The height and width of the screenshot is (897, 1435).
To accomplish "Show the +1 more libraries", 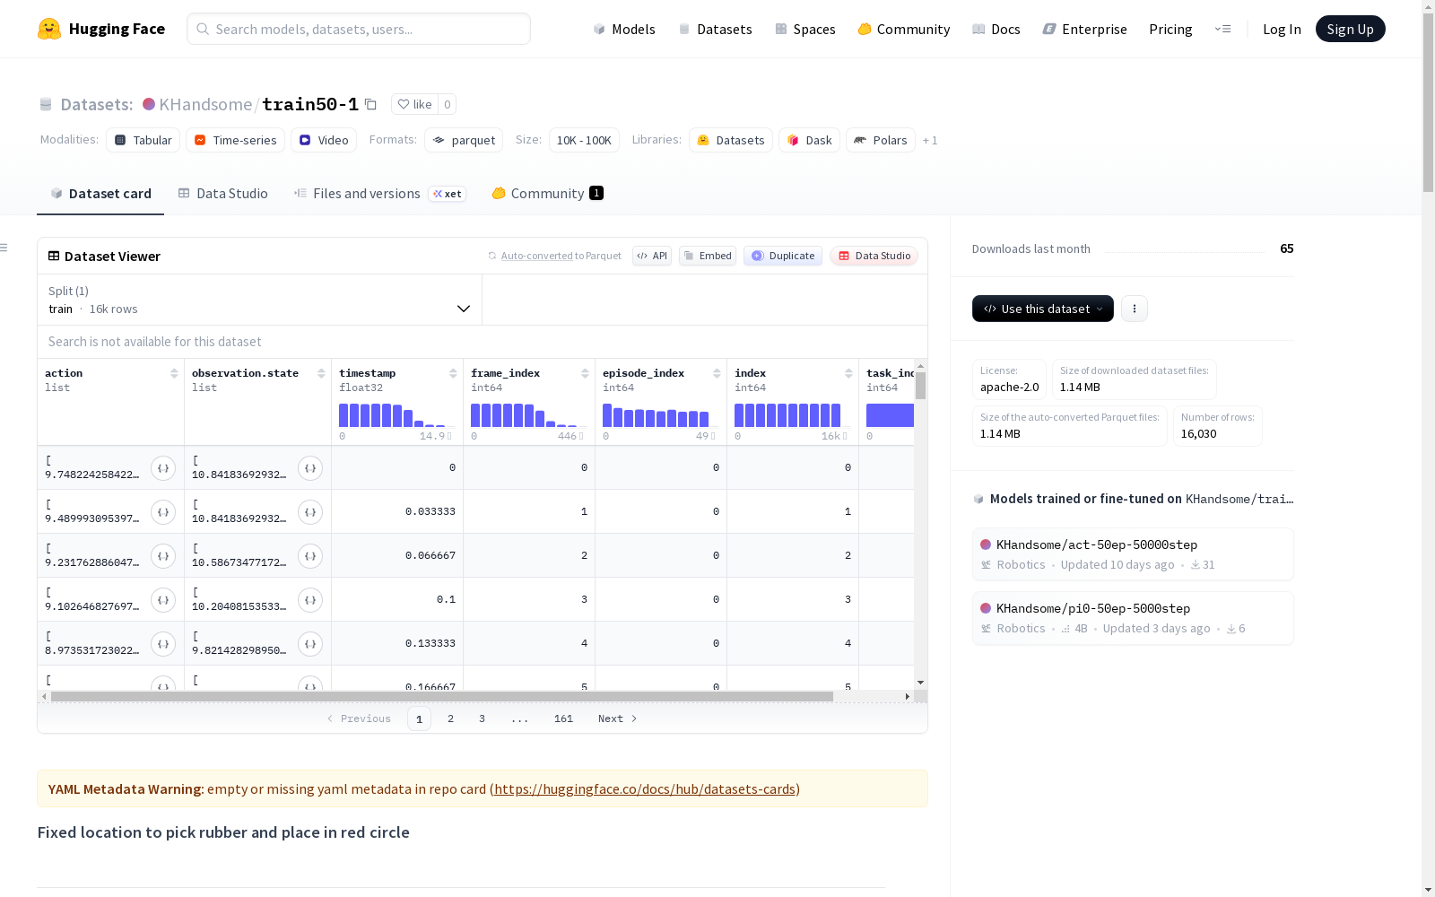I will [x=930, y=140].
